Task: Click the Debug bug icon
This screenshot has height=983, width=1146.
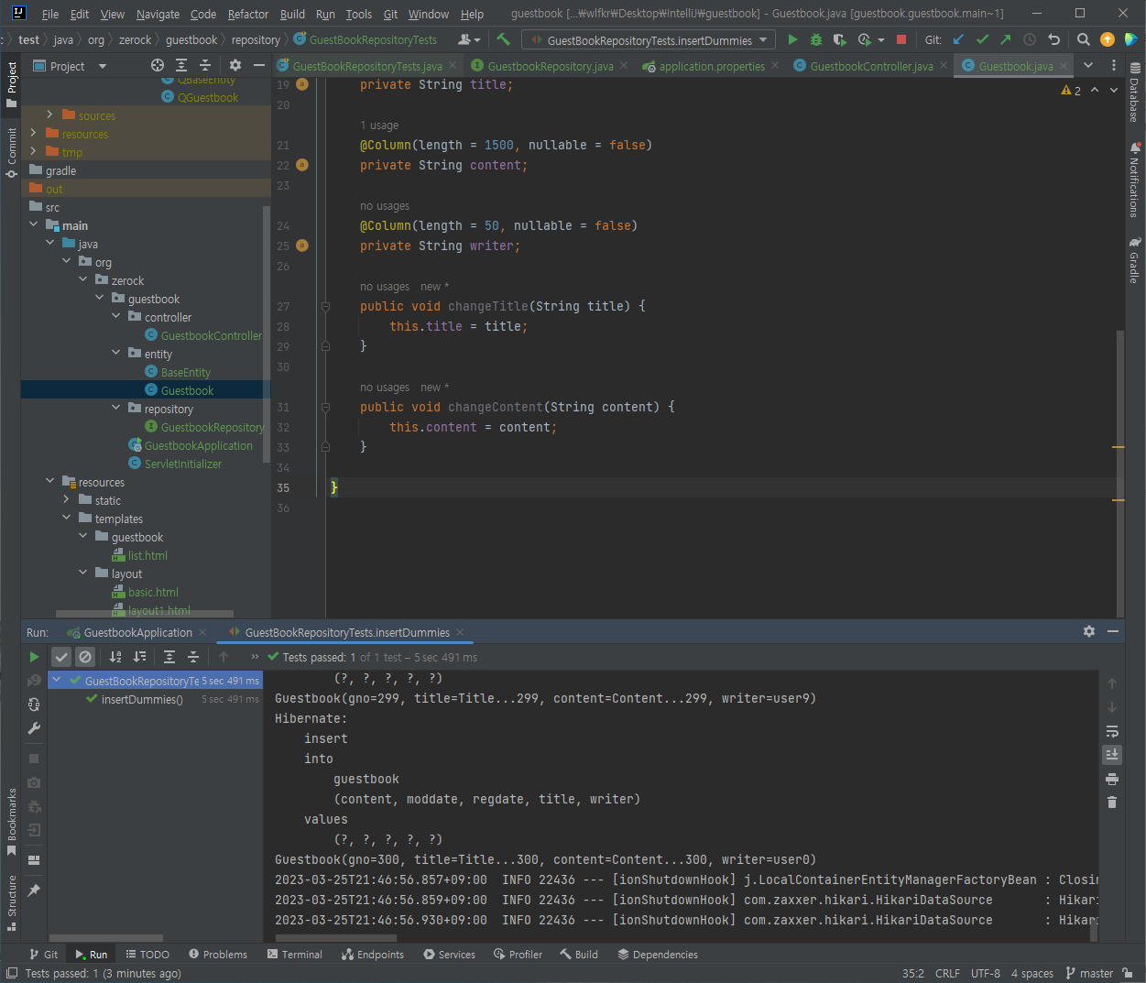Action: point(816,40)
